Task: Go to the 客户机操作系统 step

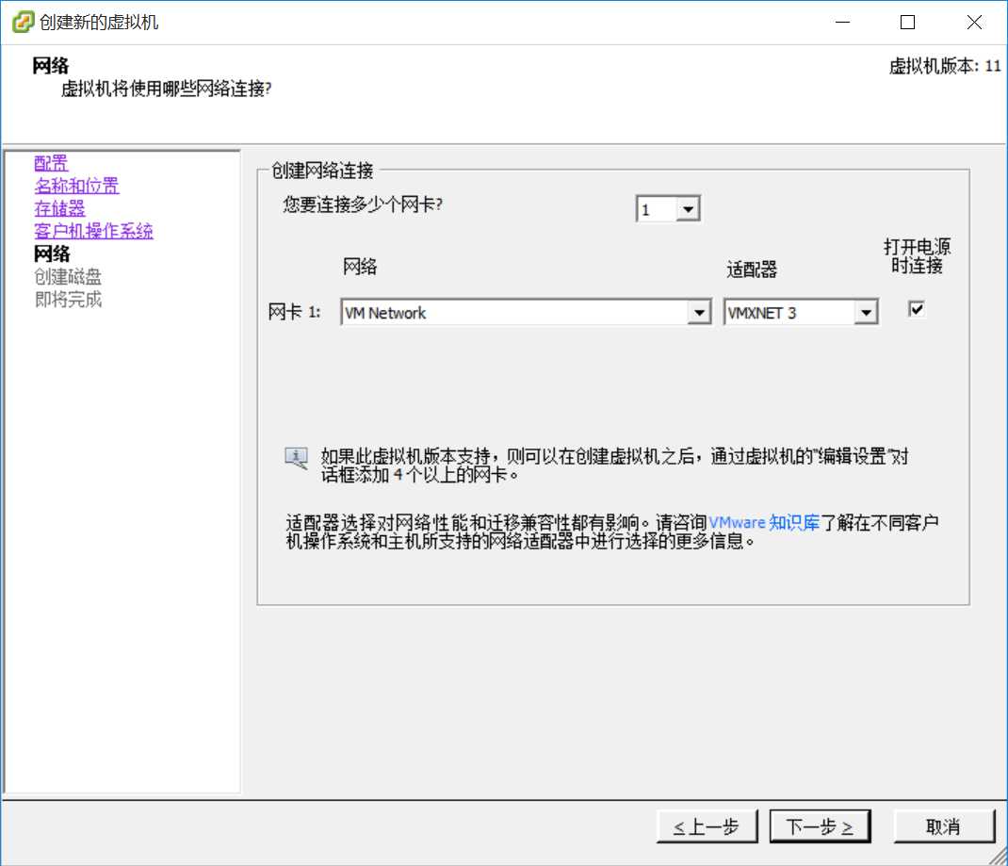Action: [x=93, y=231]
